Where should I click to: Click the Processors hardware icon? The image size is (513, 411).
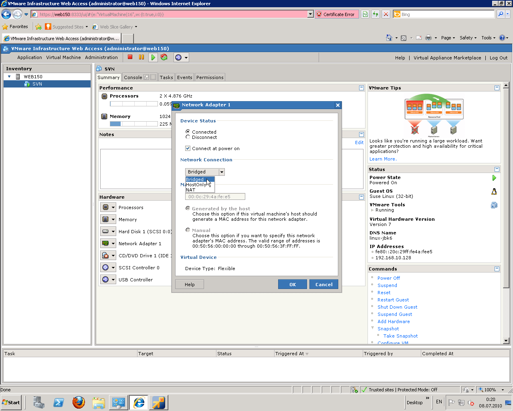(x=105, y=208)
